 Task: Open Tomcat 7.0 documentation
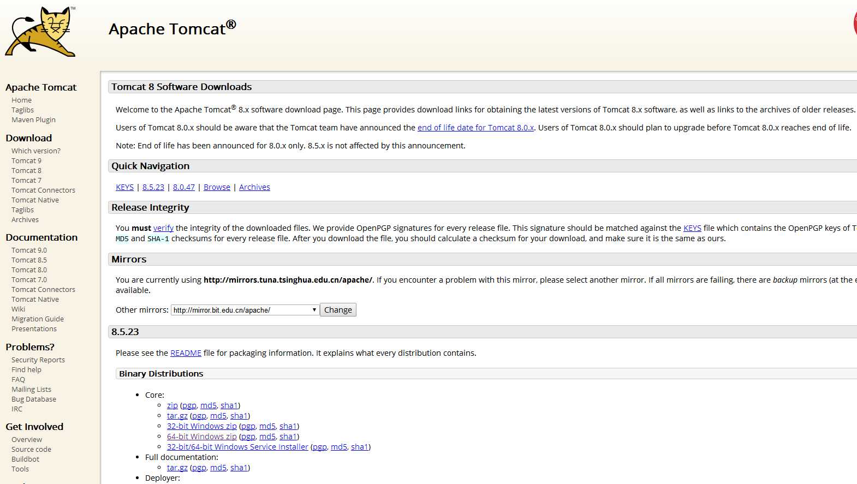29,280
